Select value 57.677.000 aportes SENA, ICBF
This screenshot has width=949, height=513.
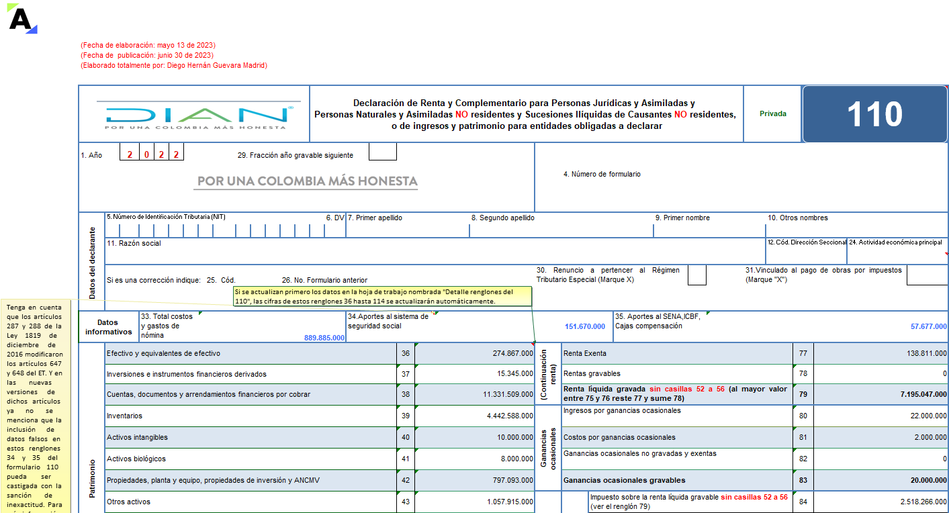pyautogui.click(x=928, y=326)
